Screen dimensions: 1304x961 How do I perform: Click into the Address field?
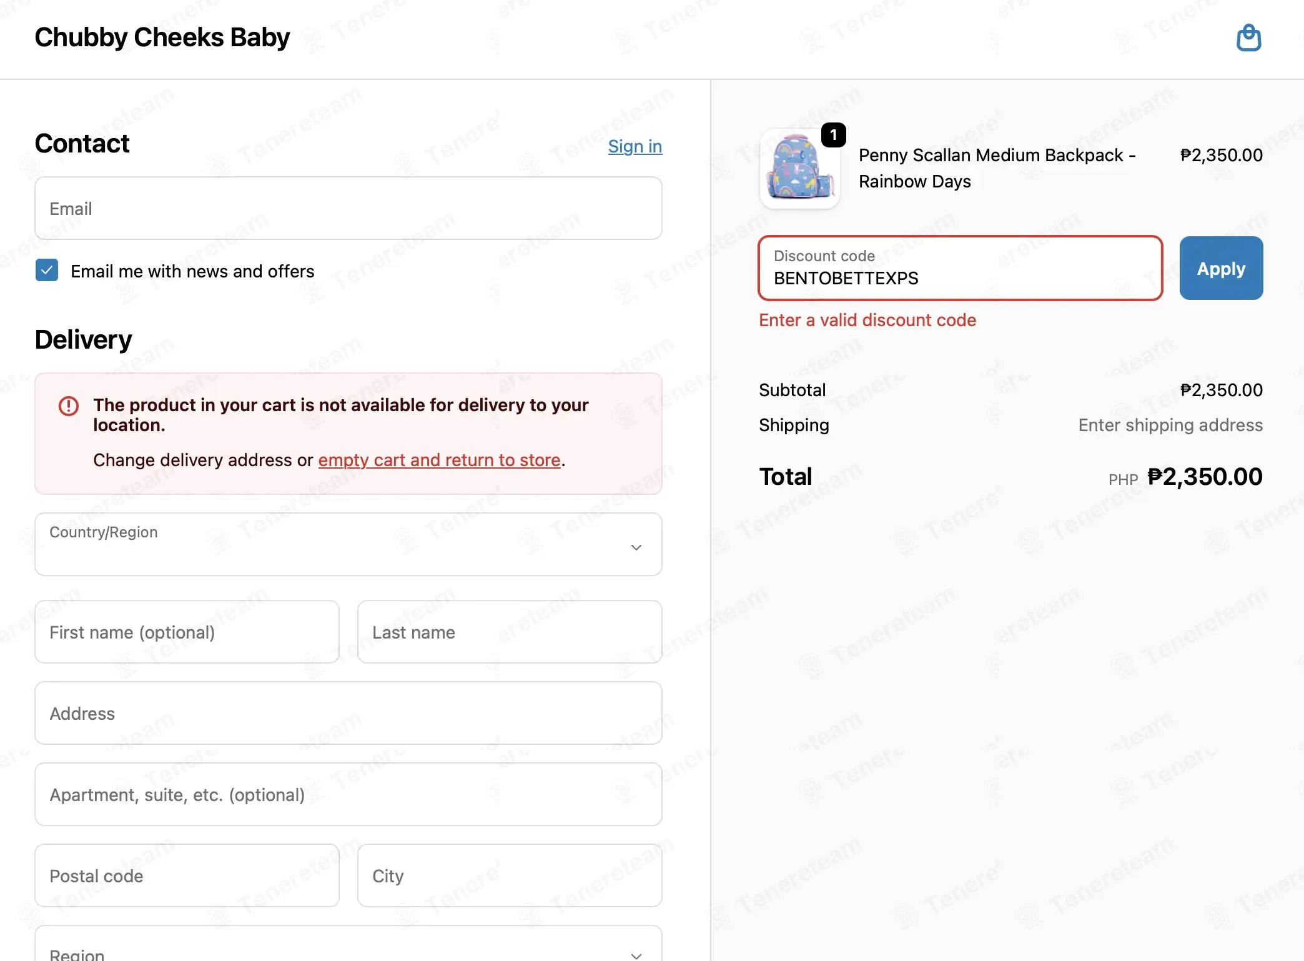pyautogui.click(x=348, y=713)
